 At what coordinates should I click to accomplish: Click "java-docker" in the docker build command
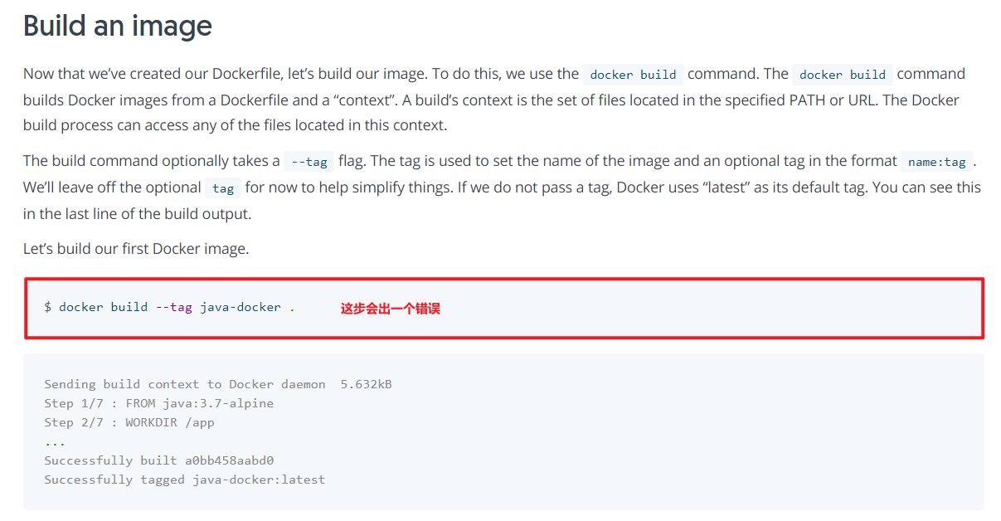[241, 307]
